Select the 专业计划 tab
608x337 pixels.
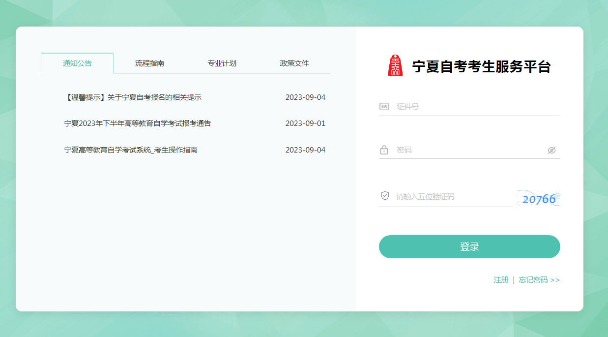point(222,63)
